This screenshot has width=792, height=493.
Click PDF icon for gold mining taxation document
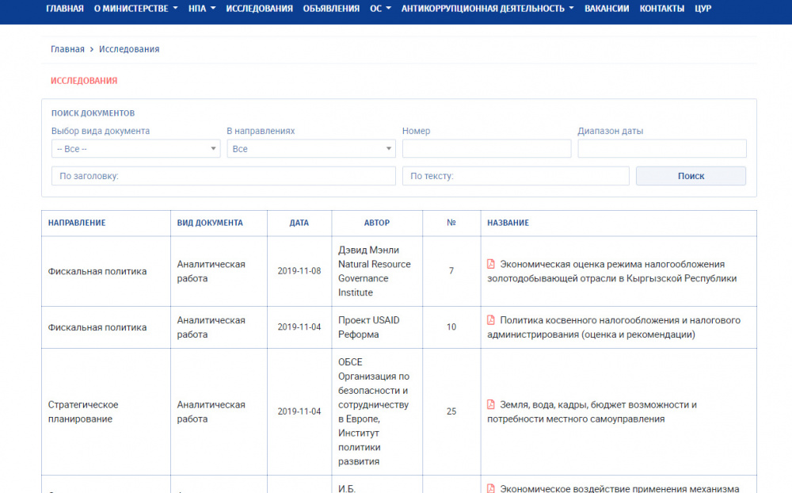(x=491, y=265)
